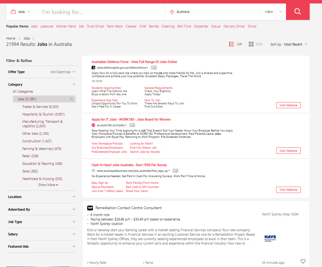Expand the Advertised By filter
The image size is (322, 267).
tap(42, 209)
